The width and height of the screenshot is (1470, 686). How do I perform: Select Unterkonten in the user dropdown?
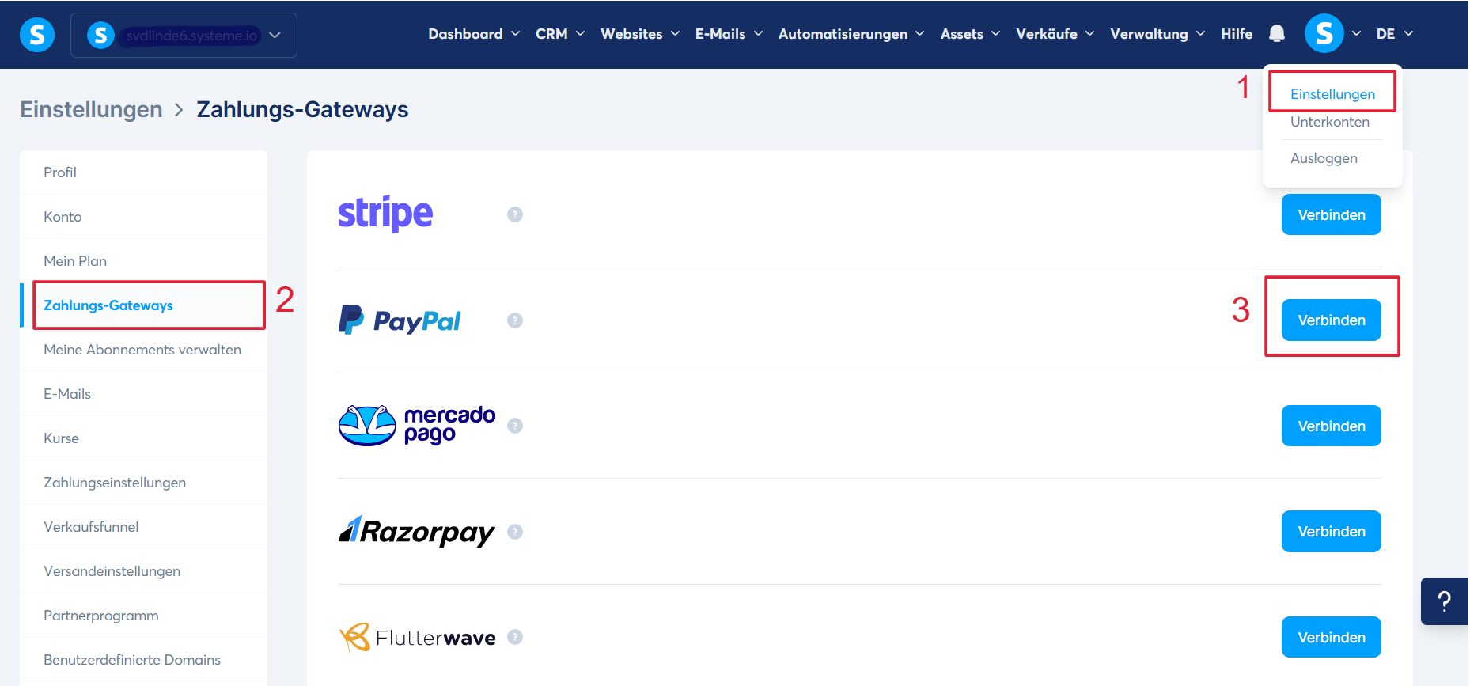click(x=1329, y=122)
